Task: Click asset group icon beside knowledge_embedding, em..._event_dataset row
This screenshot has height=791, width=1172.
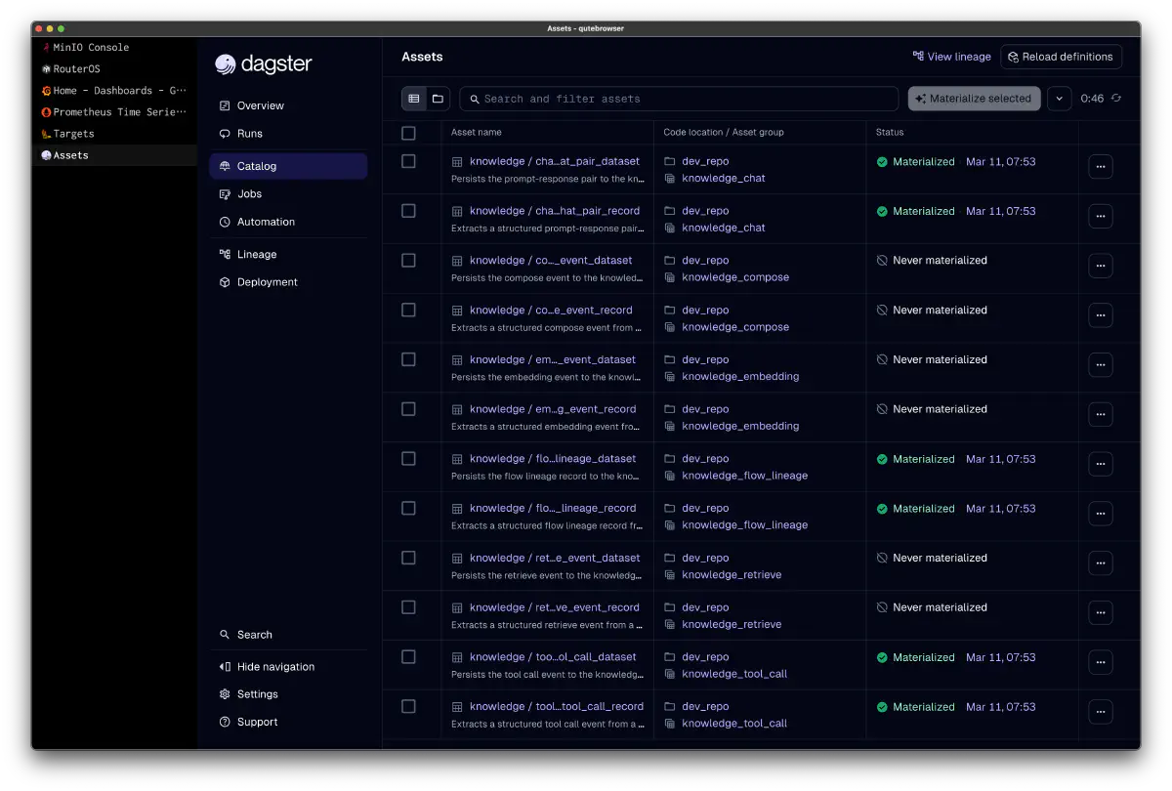Action: click(x=670, y=377)
